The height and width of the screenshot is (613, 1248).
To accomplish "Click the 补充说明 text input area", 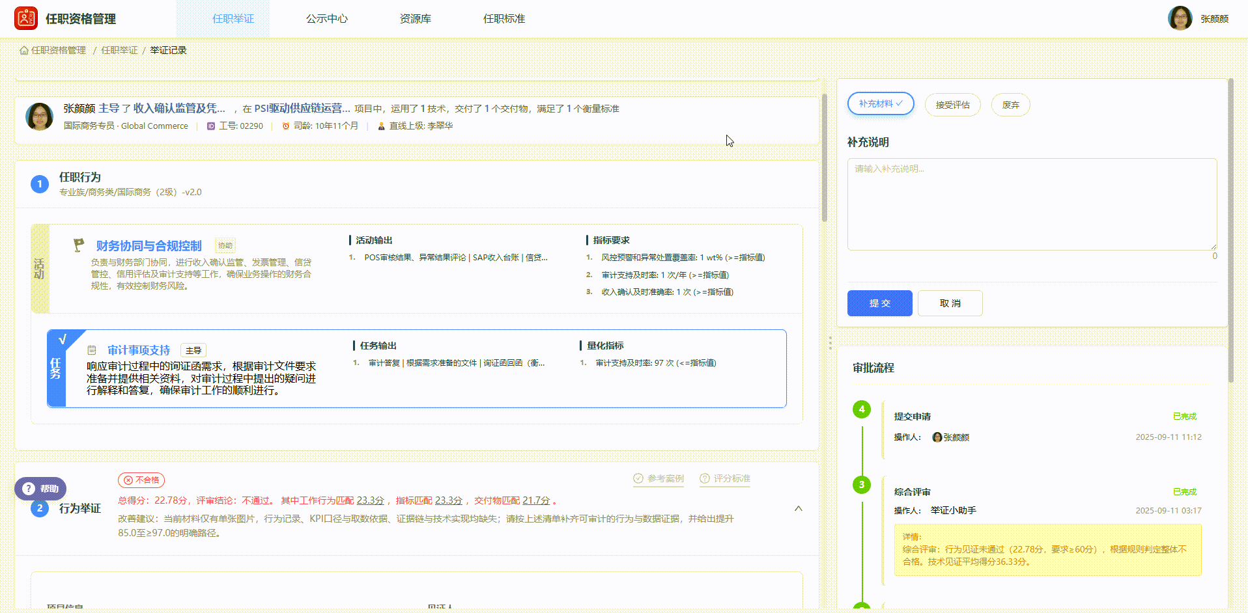I will 1031,204.
